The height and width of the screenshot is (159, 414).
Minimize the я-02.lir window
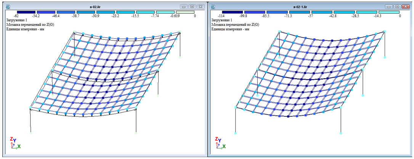coord(184,6)
